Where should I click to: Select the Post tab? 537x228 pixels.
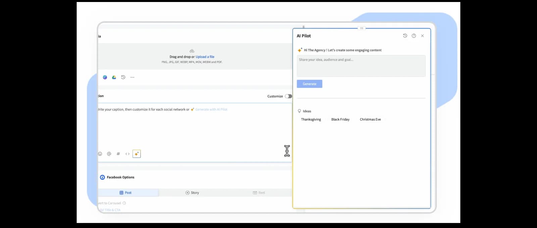pyautogui.click(x=128, y=193)
